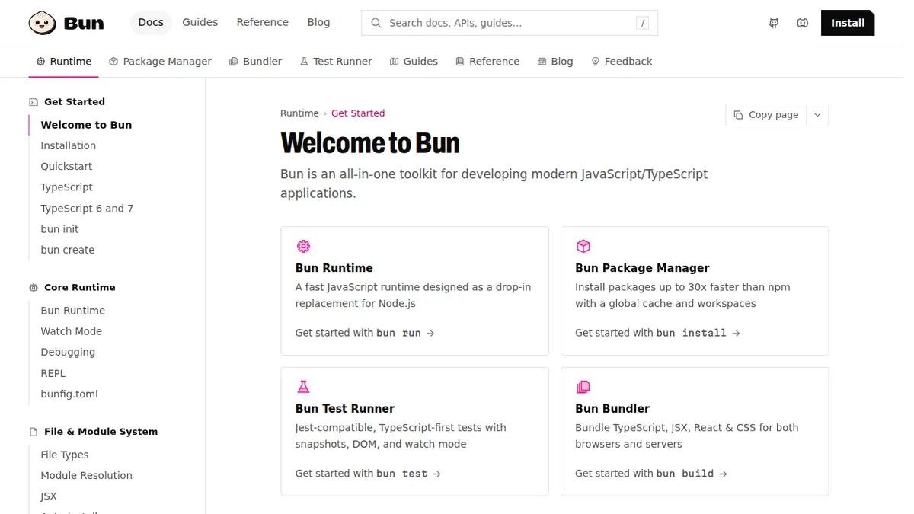
Task: Open Watch Mode in the sidebar
Action: pyautogui.click(x=72, y=331)
